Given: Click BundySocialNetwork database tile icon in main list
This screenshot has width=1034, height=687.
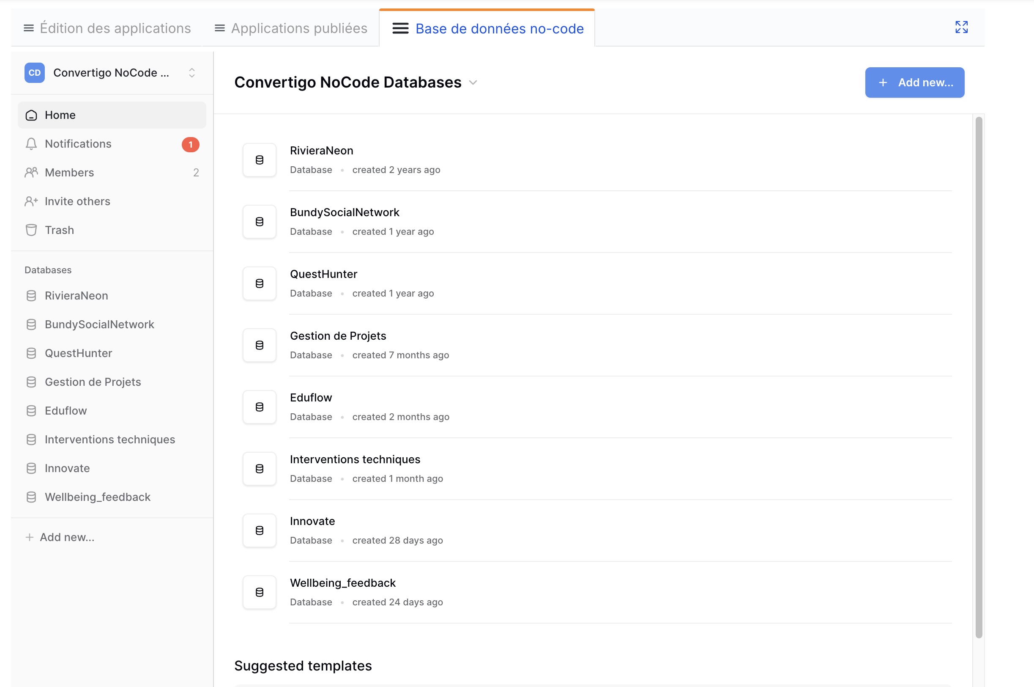Looking at the screenshot, I should tap(260, 222).
